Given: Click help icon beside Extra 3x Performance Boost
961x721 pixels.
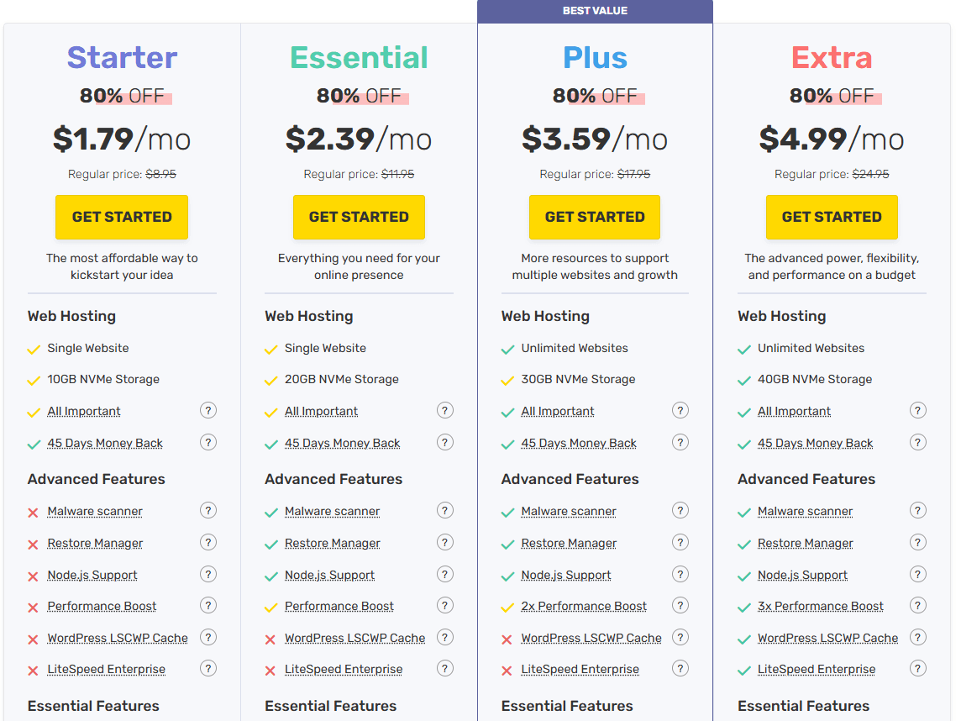Looking at the screenshot, I should 918,605.
